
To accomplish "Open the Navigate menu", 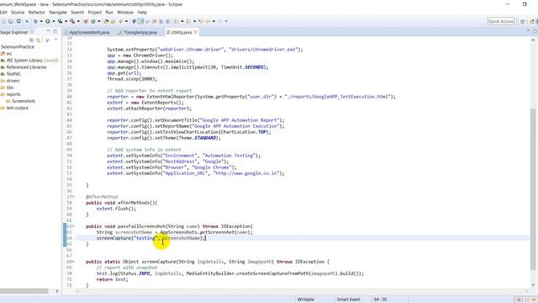I will tap(58, 13).
